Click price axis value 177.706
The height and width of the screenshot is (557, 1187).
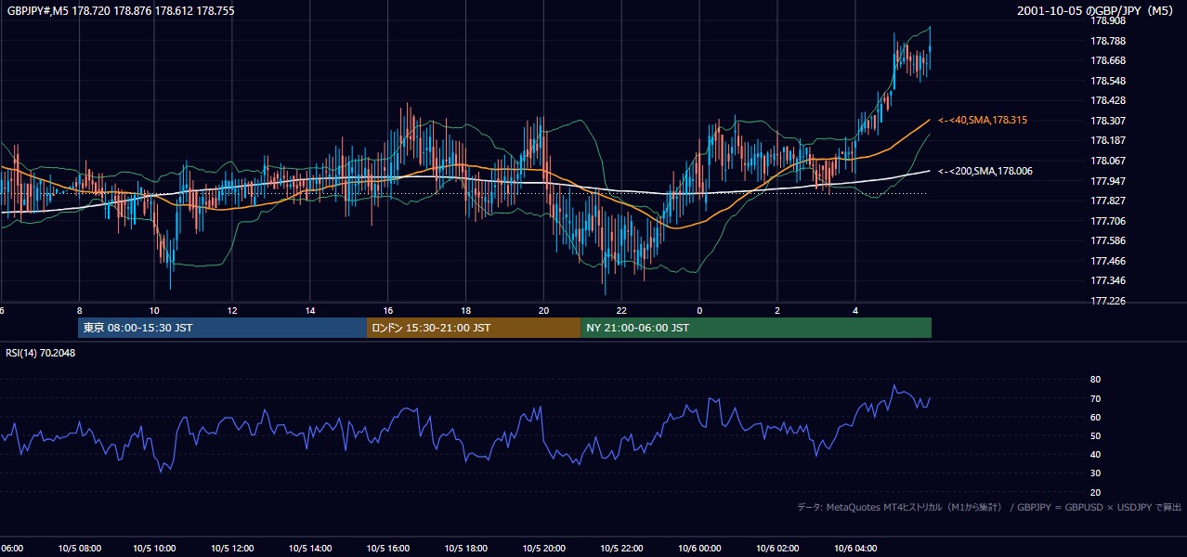coord(1108,221)
